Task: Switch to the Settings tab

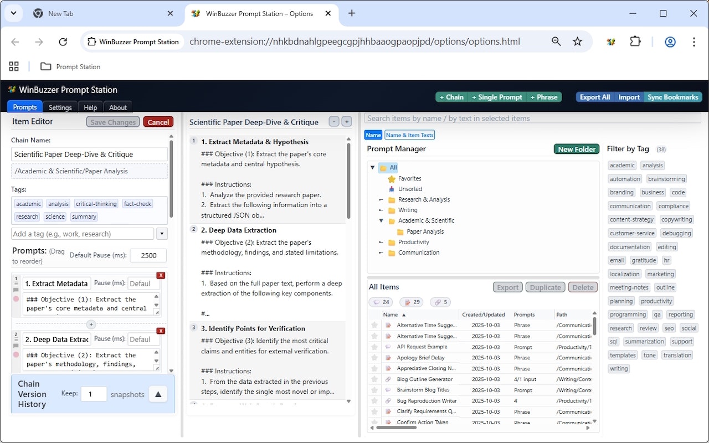Action: (x=60, y=107)
